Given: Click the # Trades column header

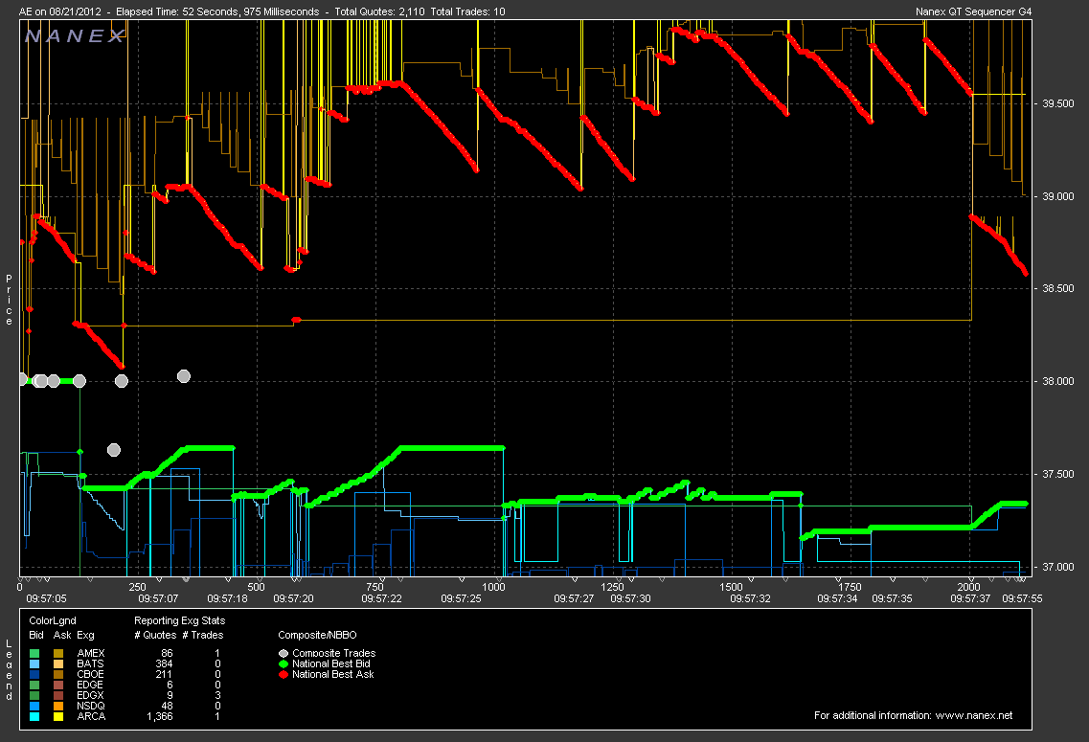Looking at the screenshot, I should click(203, 635).
